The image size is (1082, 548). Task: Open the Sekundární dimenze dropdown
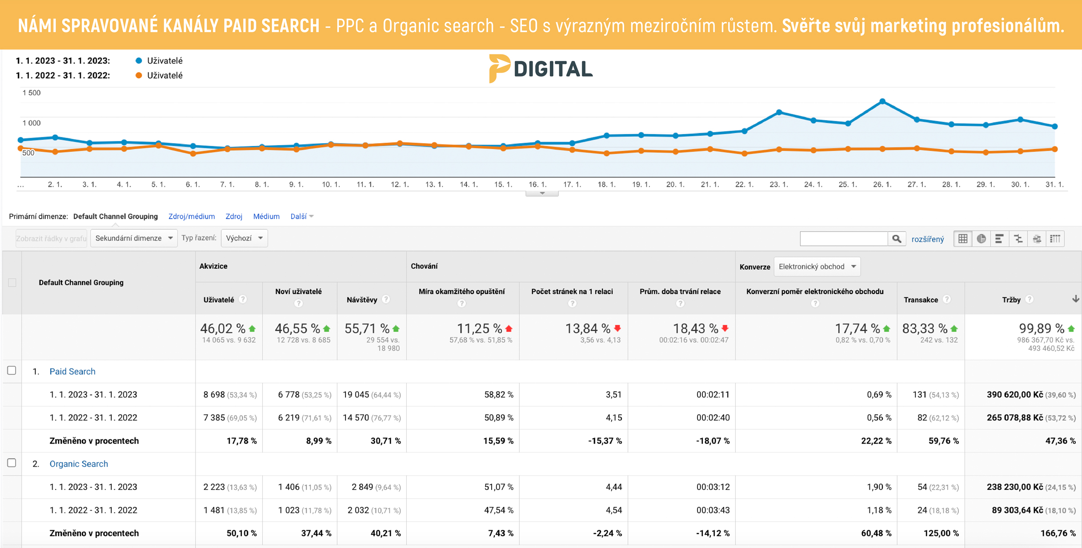(x=134, y=238)
